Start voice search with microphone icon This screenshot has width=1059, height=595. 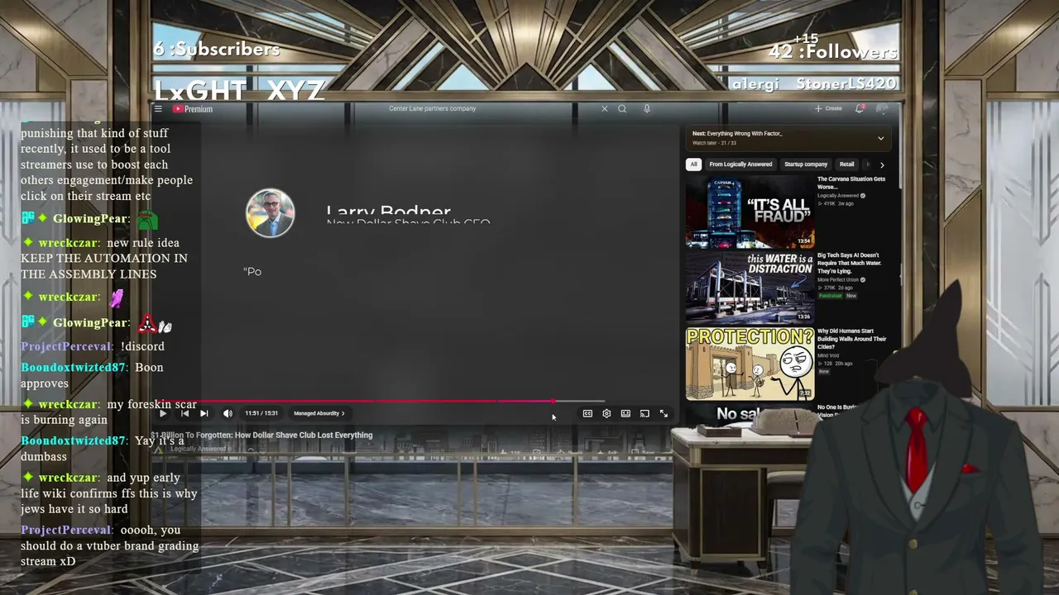tap(647, 109)
